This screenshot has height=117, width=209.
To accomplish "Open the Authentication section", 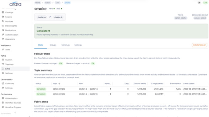I will [12, 35].
